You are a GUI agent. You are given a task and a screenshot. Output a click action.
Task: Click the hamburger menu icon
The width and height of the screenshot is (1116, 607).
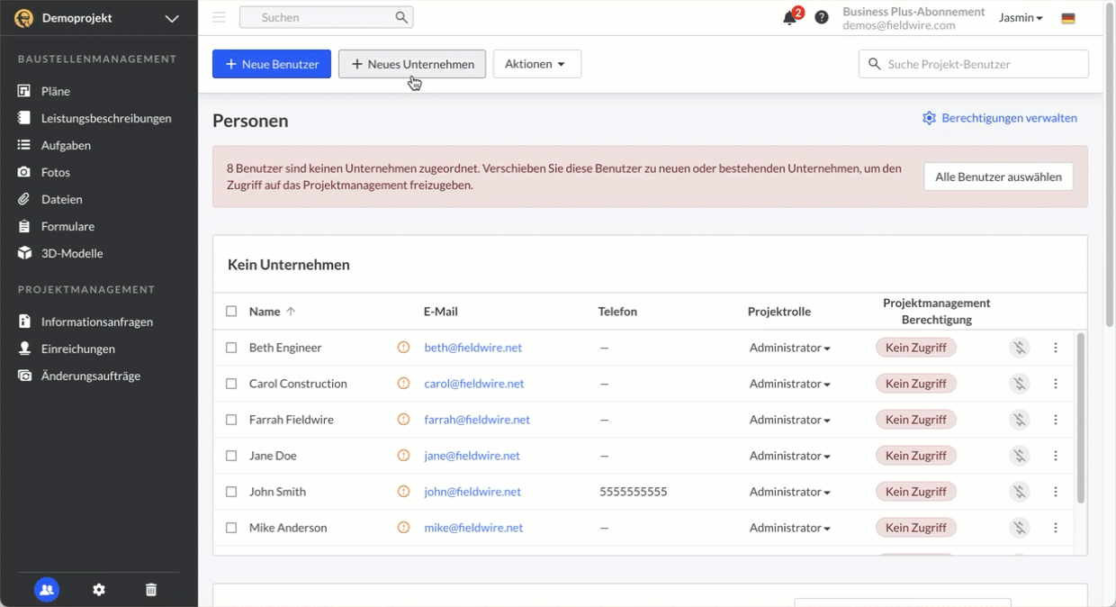click(x=219, y=17)
